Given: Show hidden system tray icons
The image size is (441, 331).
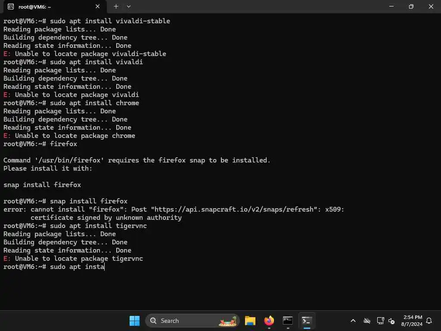Looking at the screenshot, I should tap(353, 321).
